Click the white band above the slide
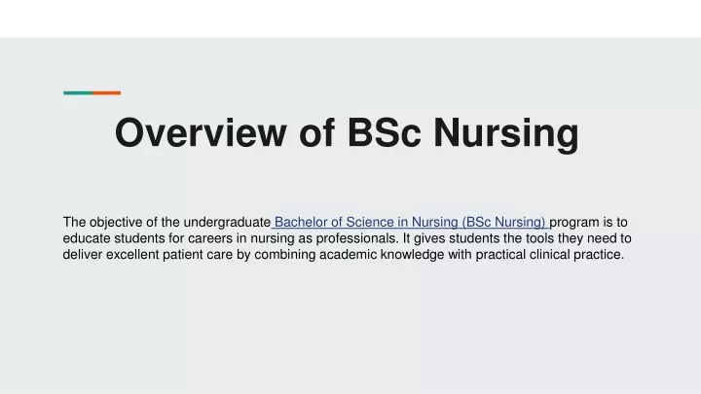This screenshot has width=701, height=394. coord(350,18)
